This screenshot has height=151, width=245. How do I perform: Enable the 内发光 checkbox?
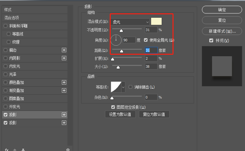6,66
